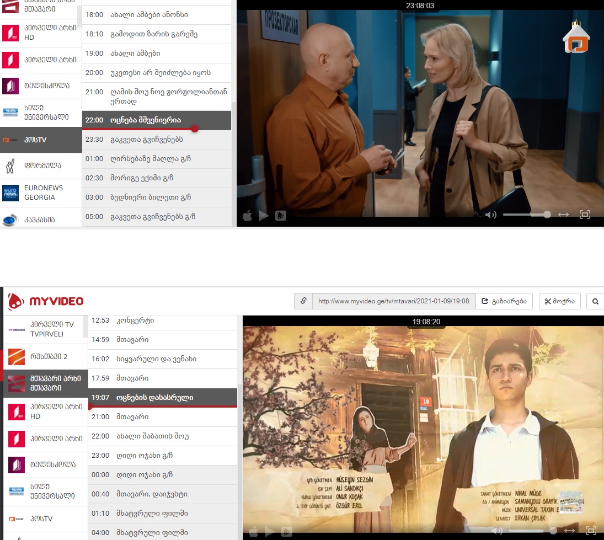Viewport: 604px width, 540px height.
Task: Open the 19:00 ახალი ამბები program
Action: (157, 53)
